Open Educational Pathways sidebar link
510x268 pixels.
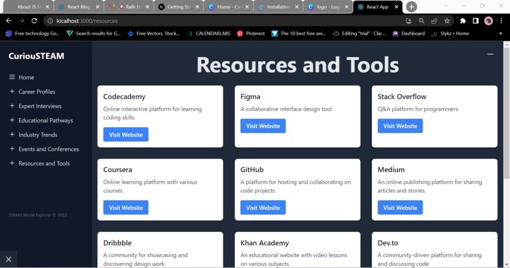click(46, 120)
